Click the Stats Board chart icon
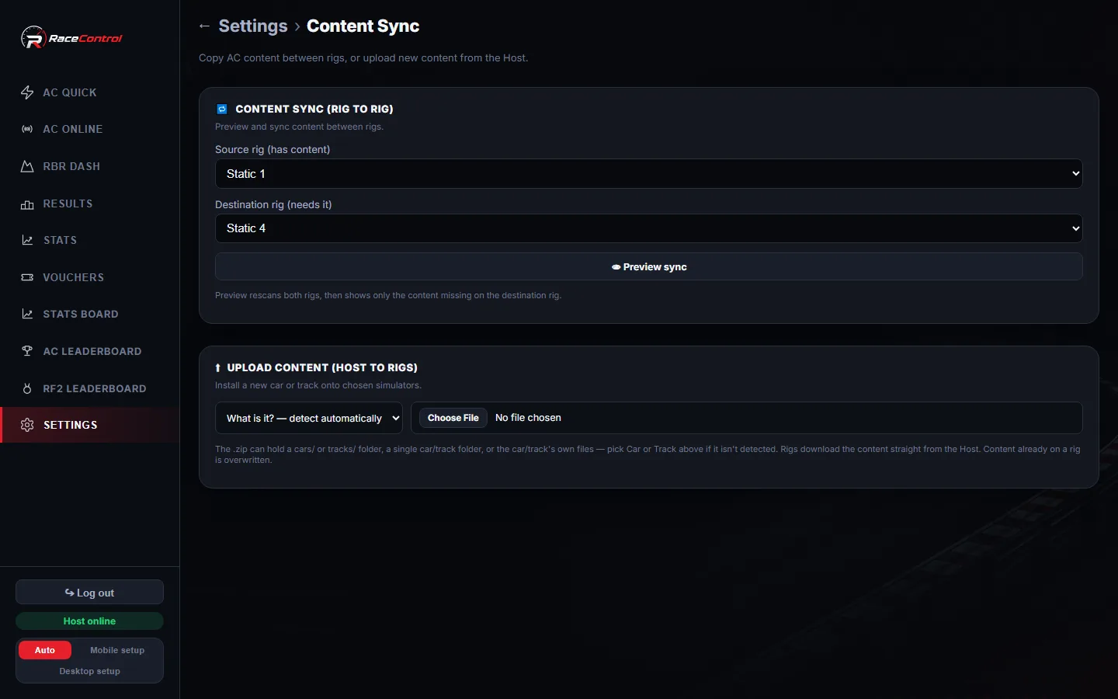Viewport: 1118px width, 699px height. [27, 314]
